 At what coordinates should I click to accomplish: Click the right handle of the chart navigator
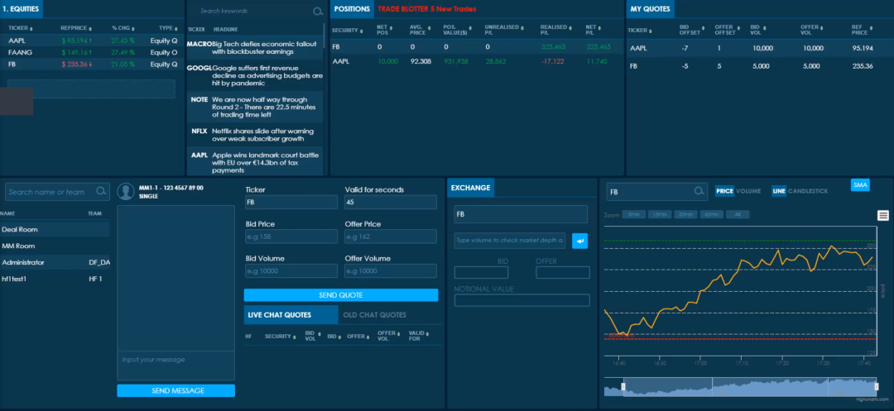click(x=877, y=387)
